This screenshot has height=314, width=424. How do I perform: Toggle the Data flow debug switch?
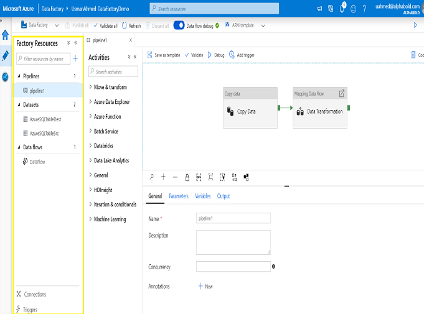pyautogui.click(x=179, y=25)
